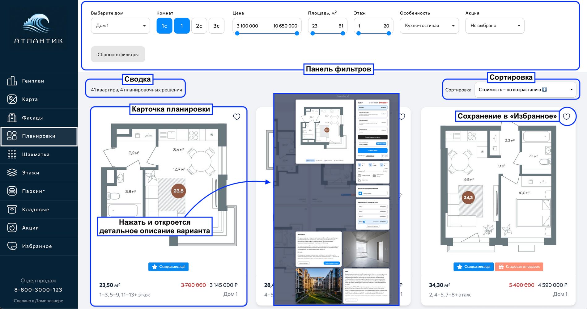Open Избранное in the sidebar
The image size is (587, 309).
[39, 246]
